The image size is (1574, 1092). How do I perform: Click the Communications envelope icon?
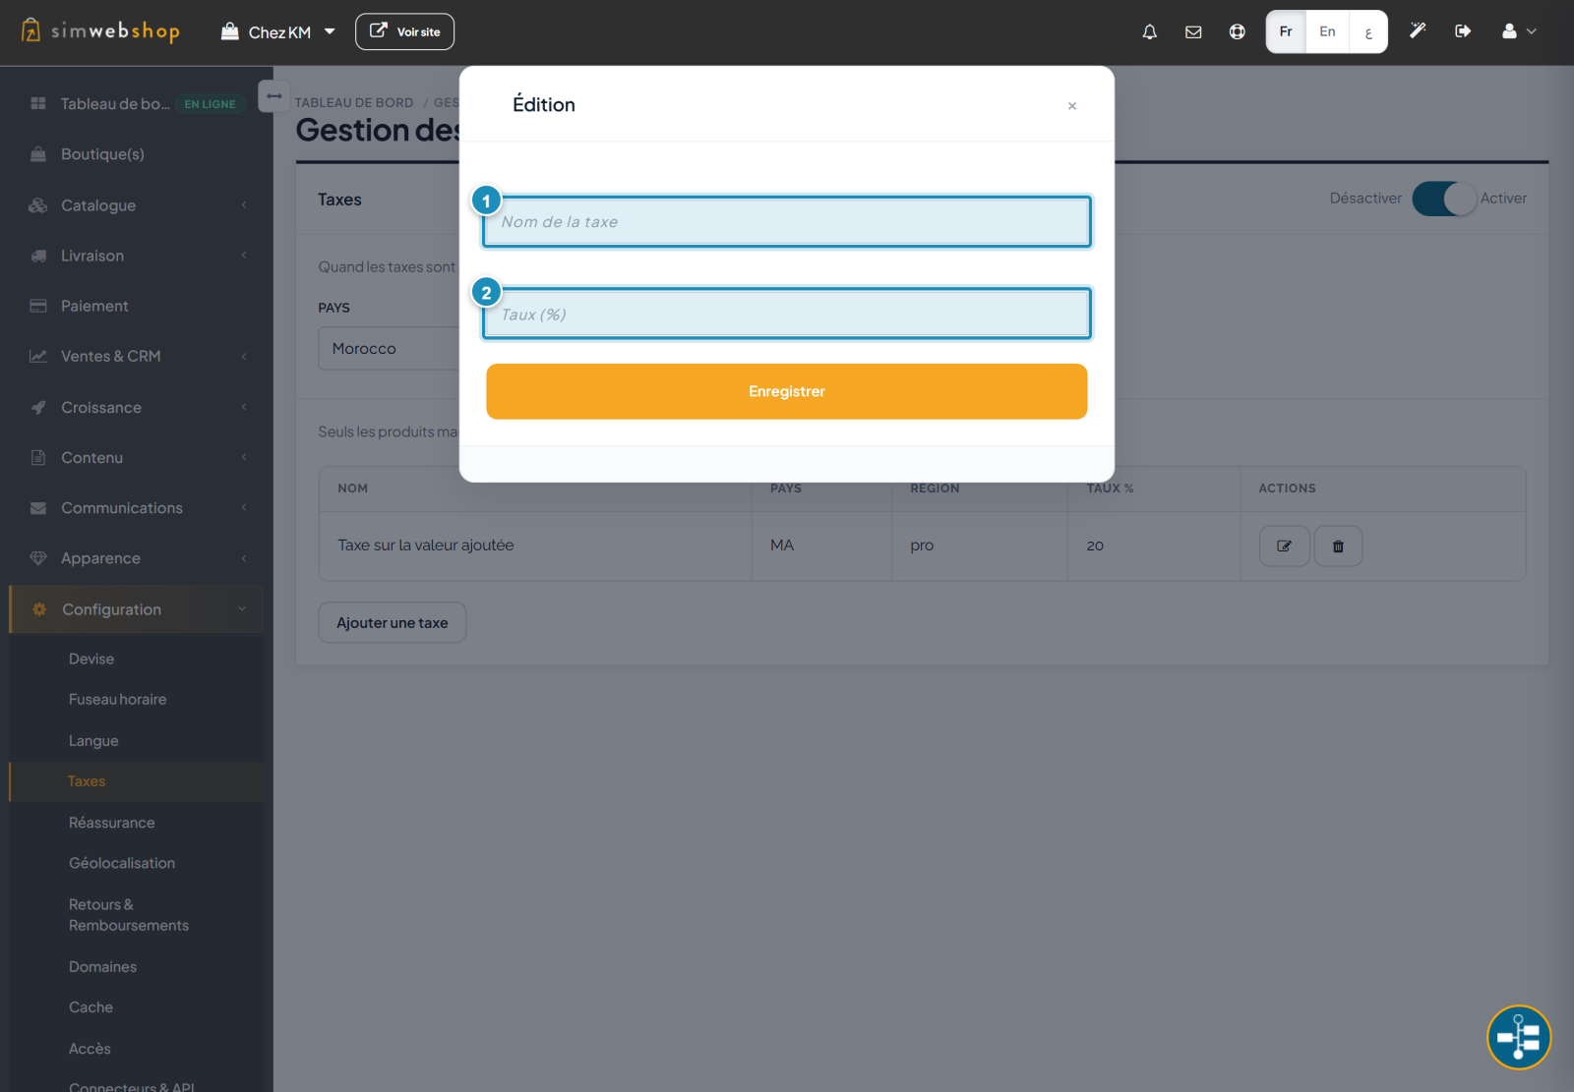coord(38,508)
